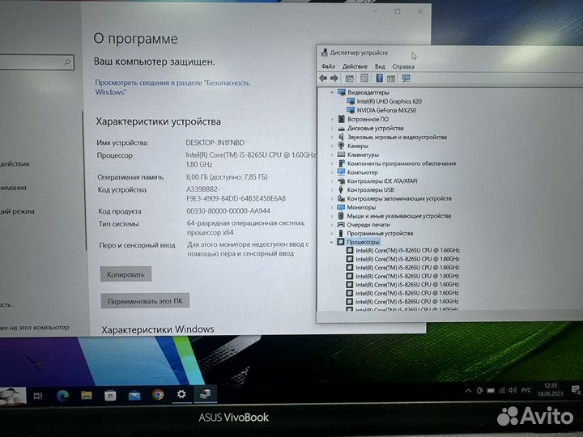Click the 8,00 ГБ memory value
This screenshot has height=437, width=583.
(227, 177)
